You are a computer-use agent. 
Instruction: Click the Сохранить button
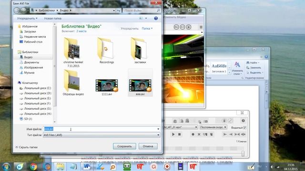click(x=124, y=146)
